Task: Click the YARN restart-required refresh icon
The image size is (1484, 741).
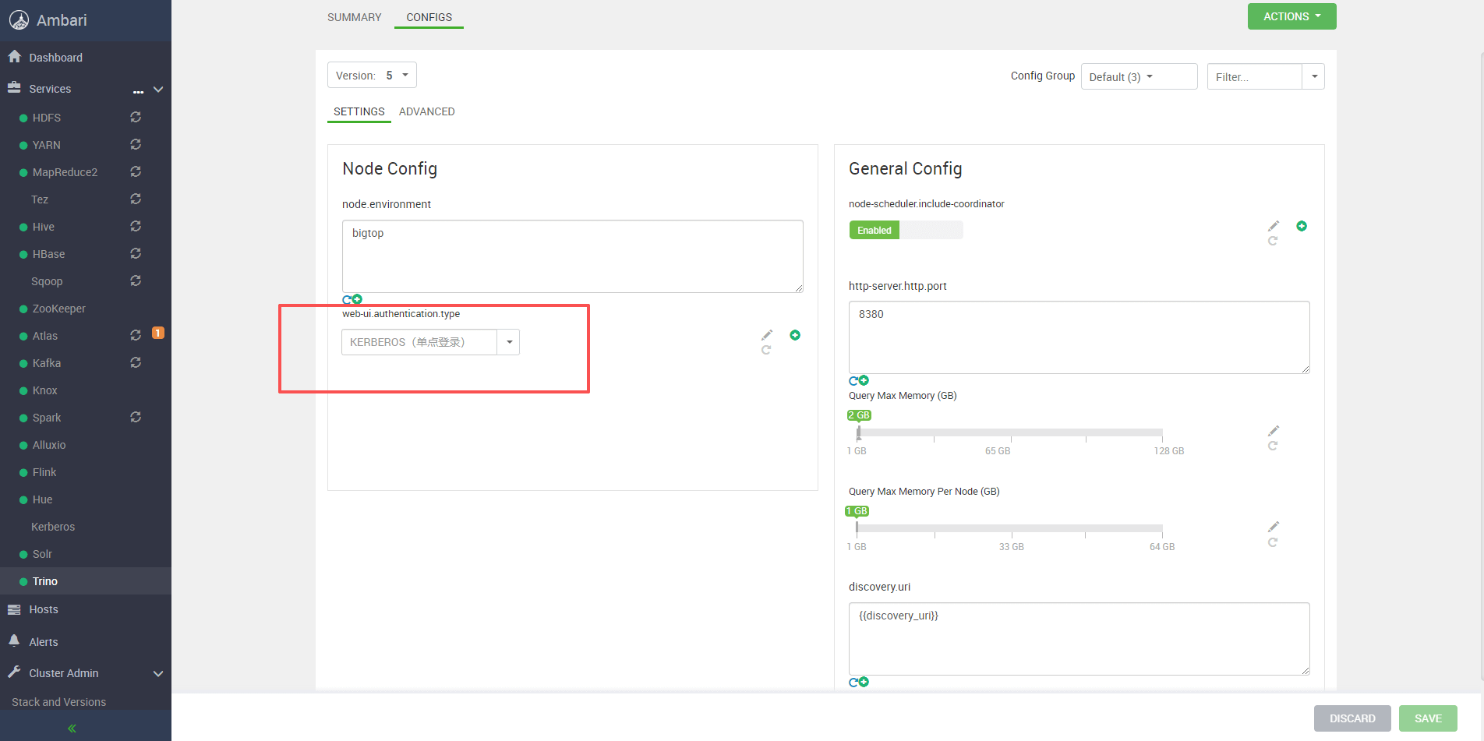Action: (x=136, y=144)
